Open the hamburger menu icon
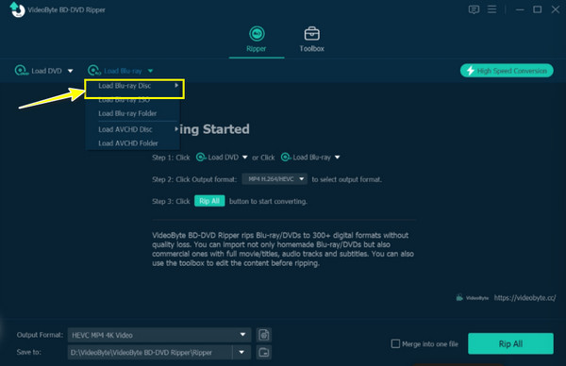 click(x=491, y=9)
